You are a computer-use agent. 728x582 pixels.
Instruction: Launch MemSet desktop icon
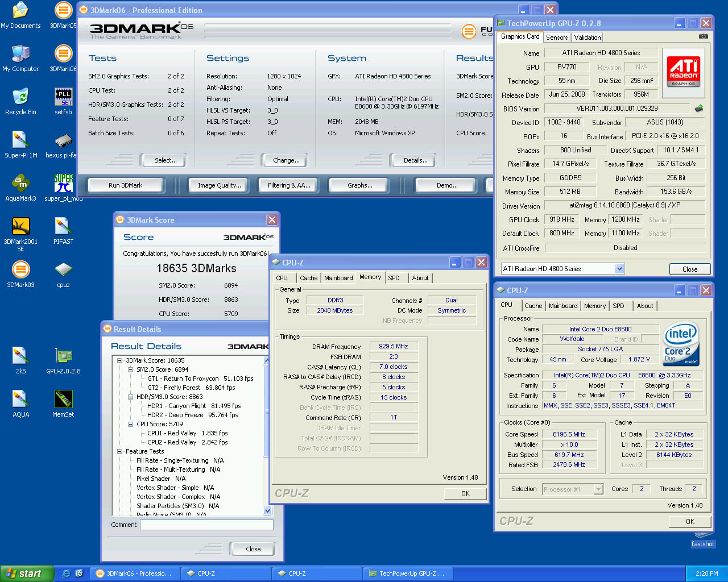click(x=63, y=404)
